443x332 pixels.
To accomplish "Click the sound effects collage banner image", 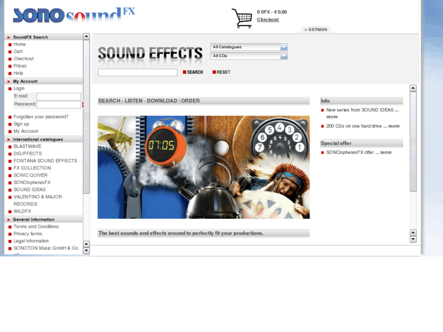I will 204,167.
